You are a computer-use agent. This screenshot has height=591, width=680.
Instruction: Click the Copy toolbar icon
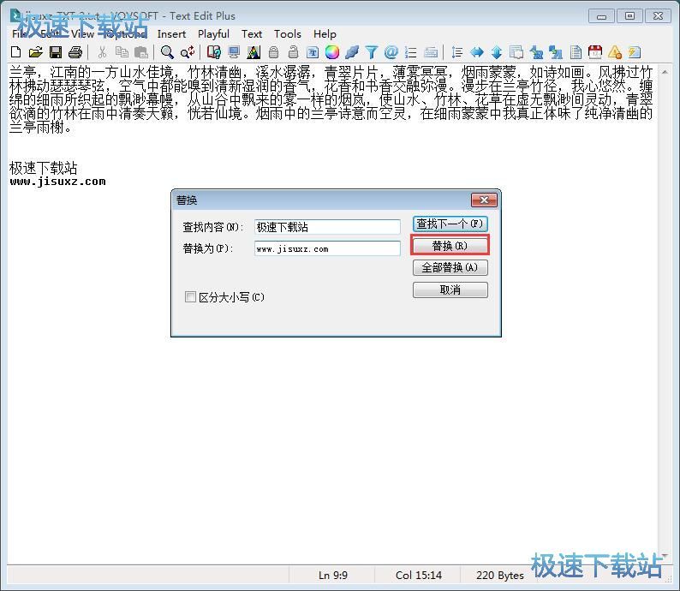point(122,52)
